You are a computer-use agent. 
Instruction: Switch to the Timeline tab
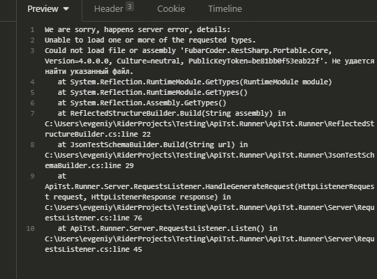coord(225,9)
